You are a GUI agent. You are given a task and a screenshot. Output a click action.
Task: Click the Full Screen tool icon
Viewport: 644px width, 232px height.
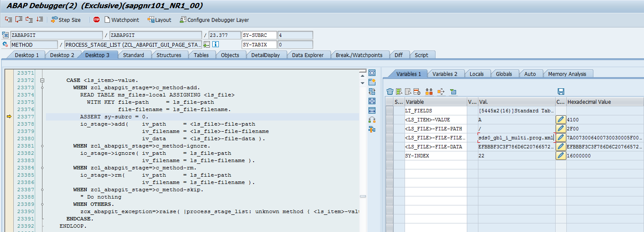pos(372,101)
